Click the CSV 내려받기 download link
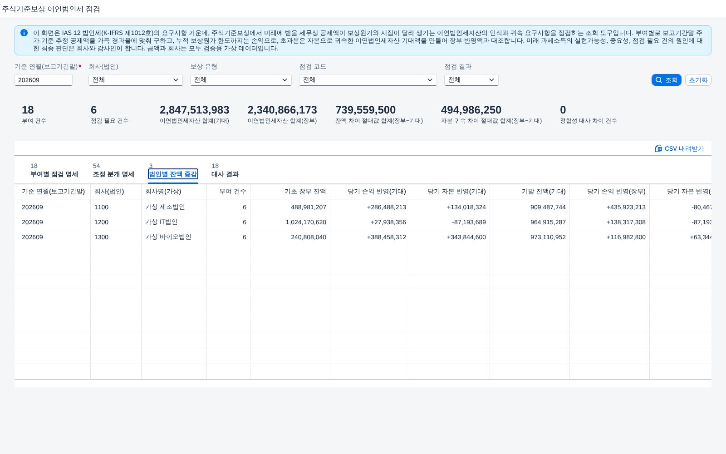Viewport: 726px width, 454px height. [679, 148]
